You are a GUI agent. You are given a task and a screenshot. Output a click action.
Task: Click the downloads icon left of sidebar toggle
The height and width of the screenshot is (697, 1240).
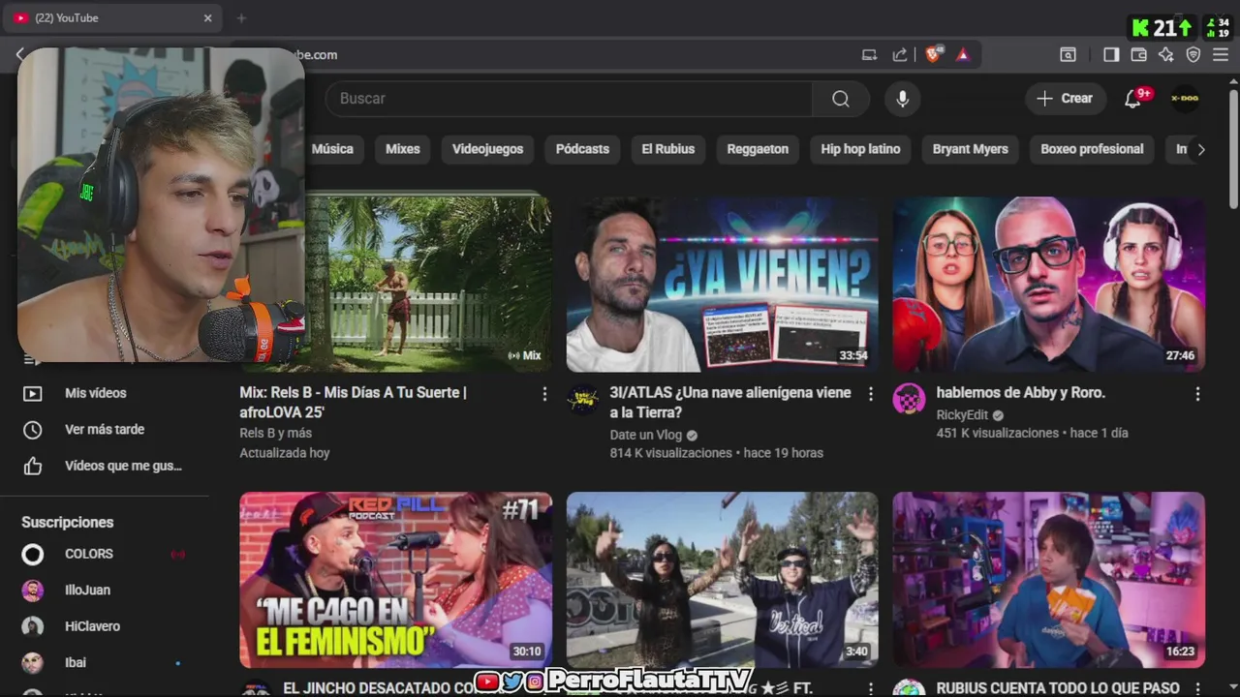coord(1068,55)
